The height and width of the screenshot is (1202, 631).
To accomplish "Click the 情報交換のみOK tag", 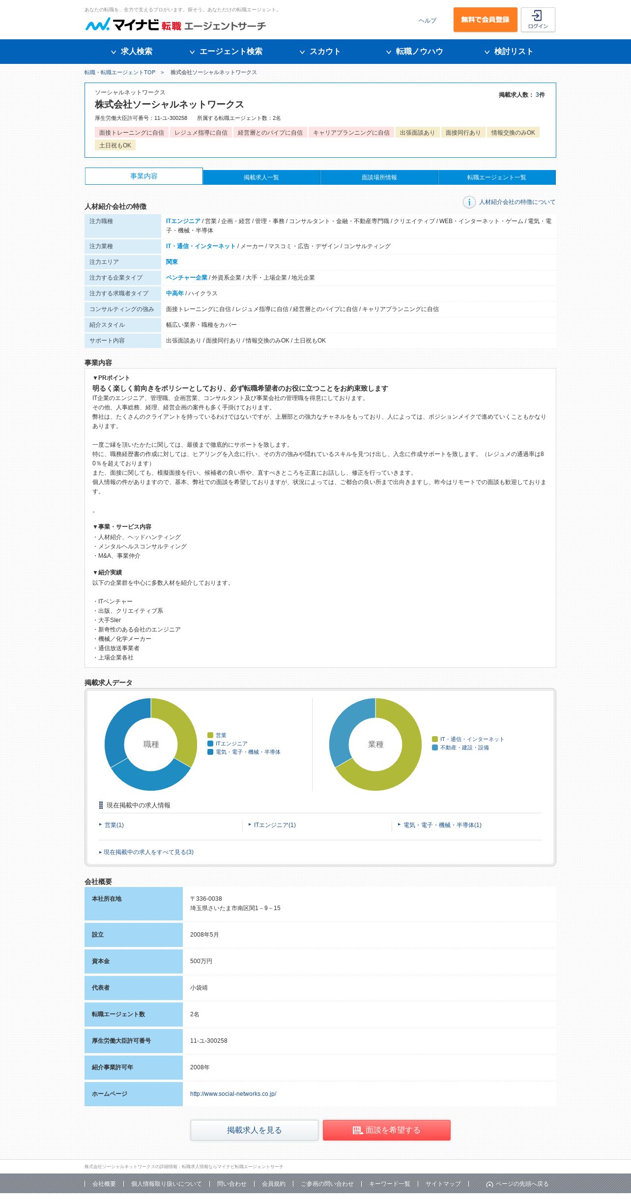I will pos(513,133).
